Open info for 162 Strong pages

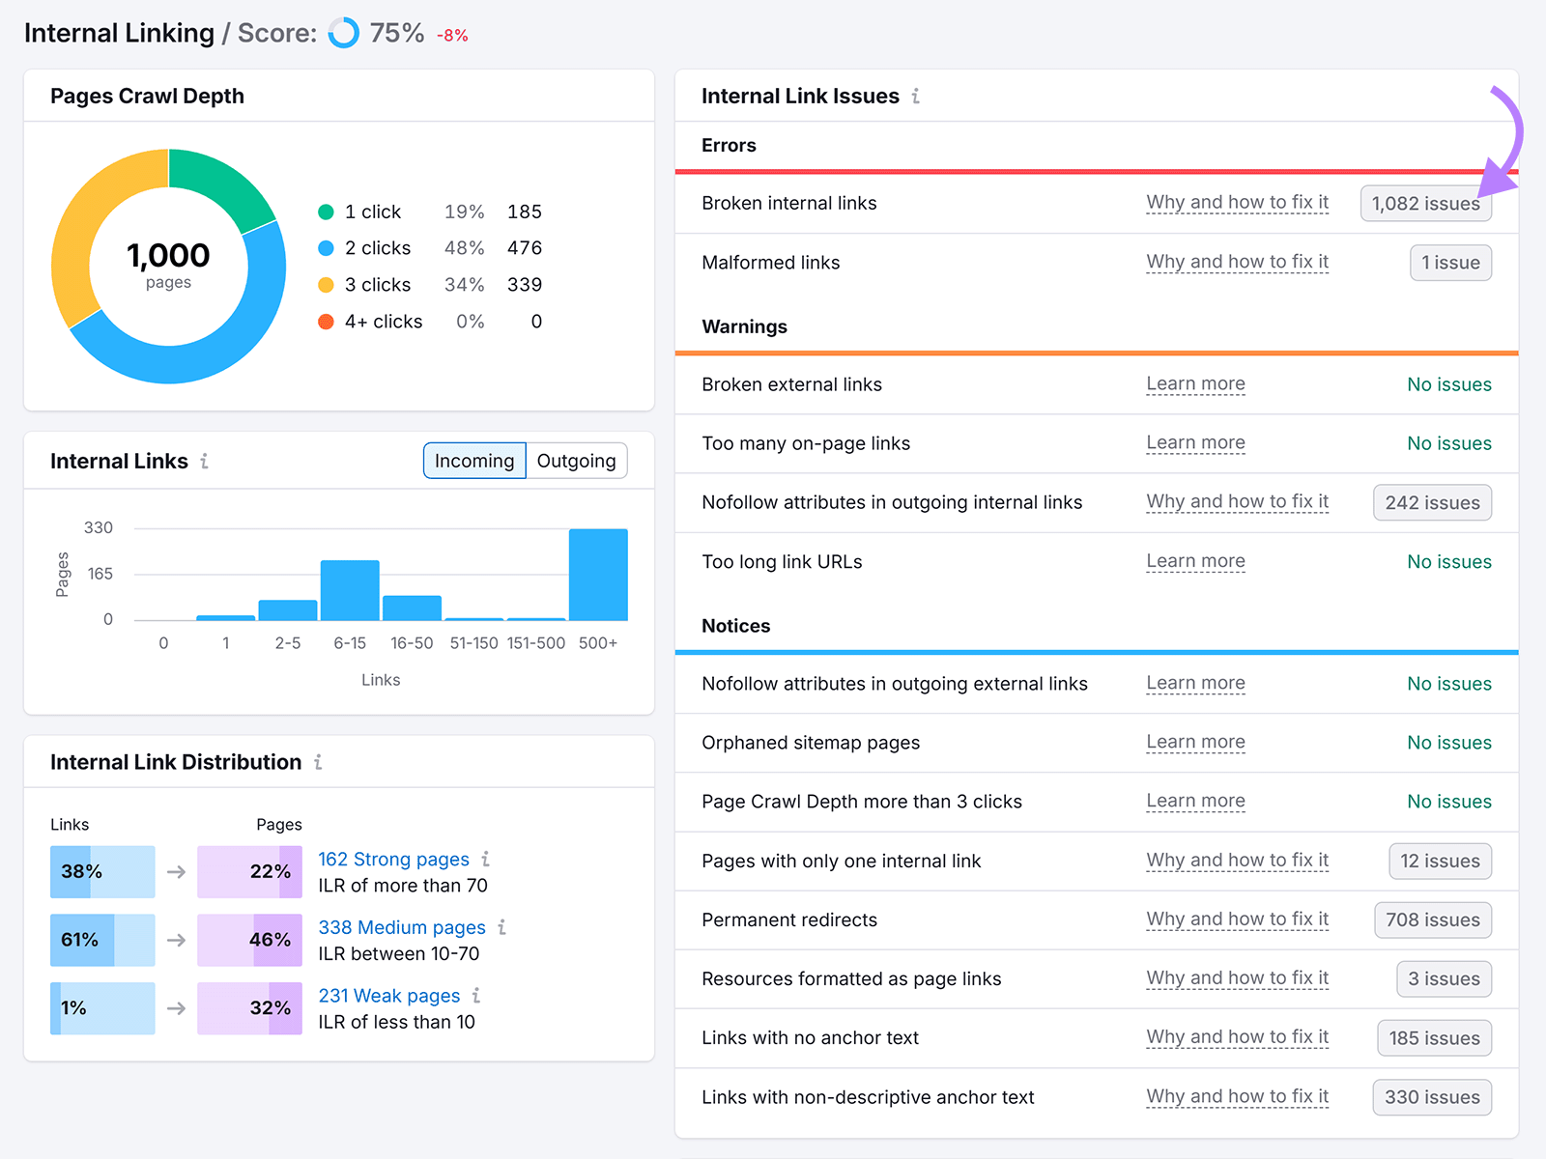(486, 860)
